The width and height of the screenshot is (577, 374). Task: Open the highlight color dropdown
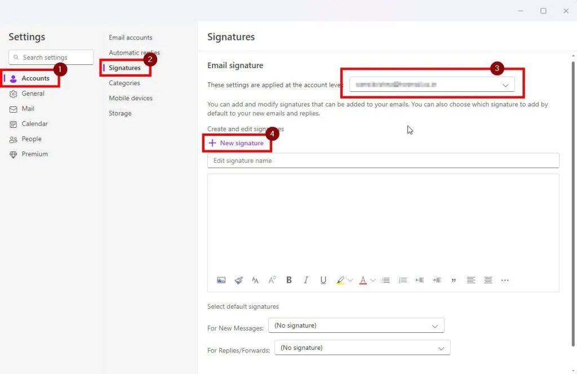click(x=350, y=280)
